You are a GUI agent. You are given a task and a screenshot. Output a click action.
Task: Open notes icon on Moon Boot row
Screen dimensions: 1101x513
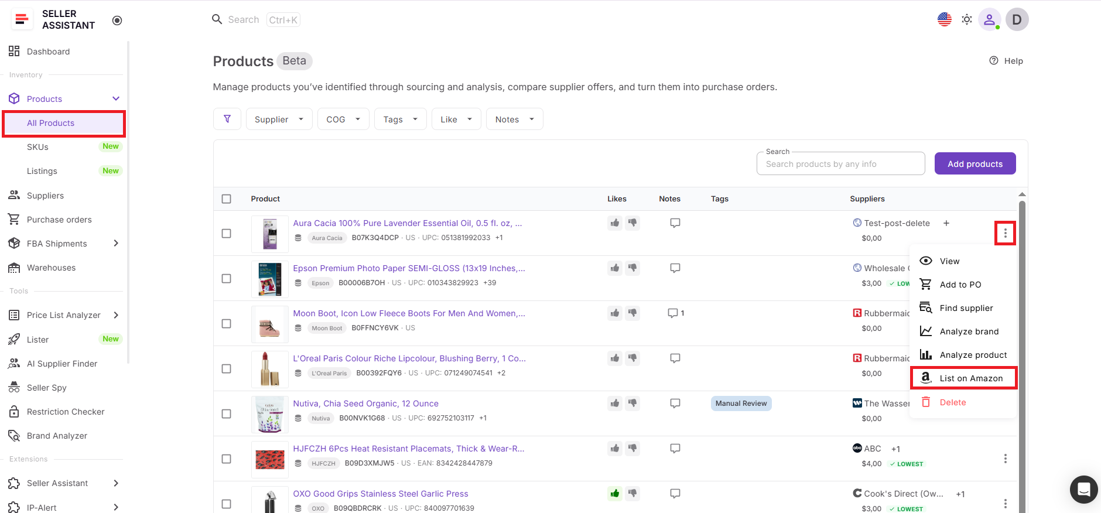(x=673, y=313)
